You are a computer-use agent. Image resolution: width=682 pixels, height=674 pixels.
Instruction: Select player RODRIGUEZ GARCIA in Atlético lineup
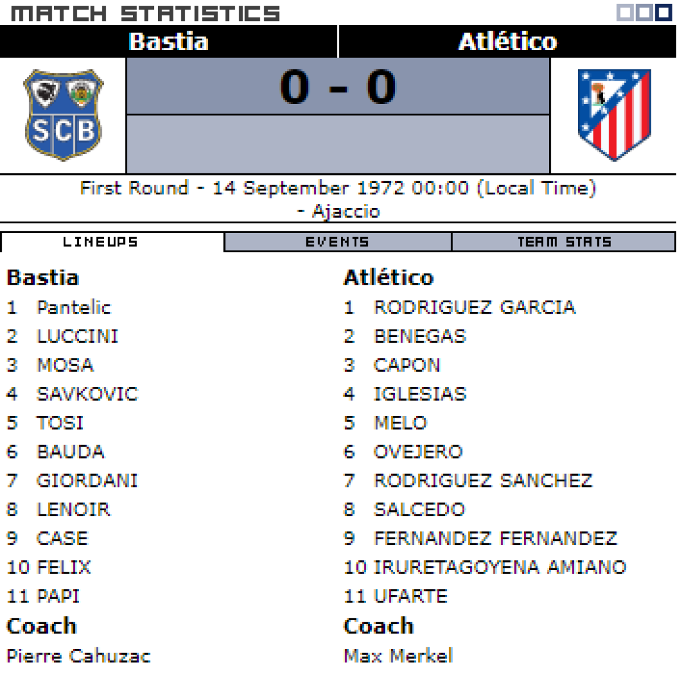click(475, 307)
